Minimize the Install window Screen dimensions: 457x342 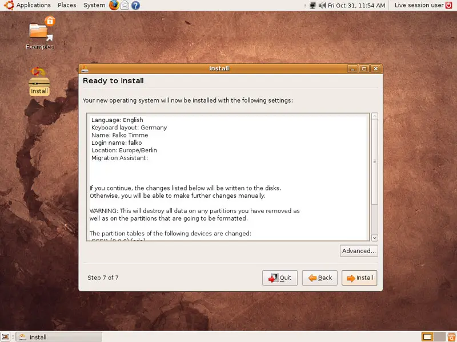pyautogui.click(x=352, y=68)
